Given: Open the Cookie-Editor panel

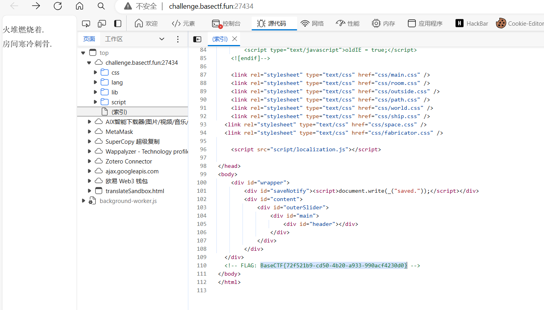Looking at the screenshot, I should (520, 23).
